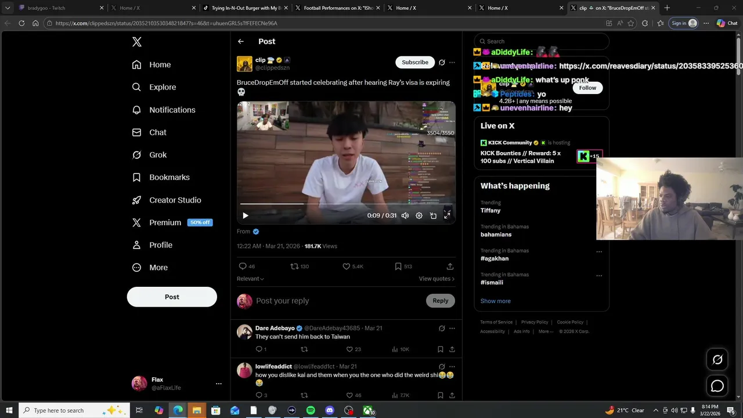Open account menu dots beside Flax

[219, 384]
